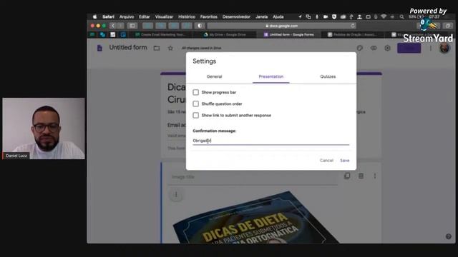Image resolution: width=458 pixels, height=257 pixels.
Task: Open the Ajuda menu
Action: pos(278,17)
